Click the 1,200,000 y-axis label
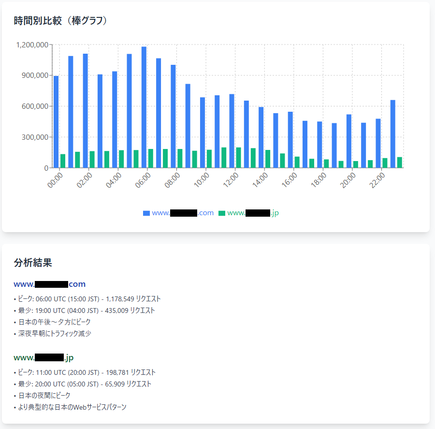435x429 pixels. 32,45
